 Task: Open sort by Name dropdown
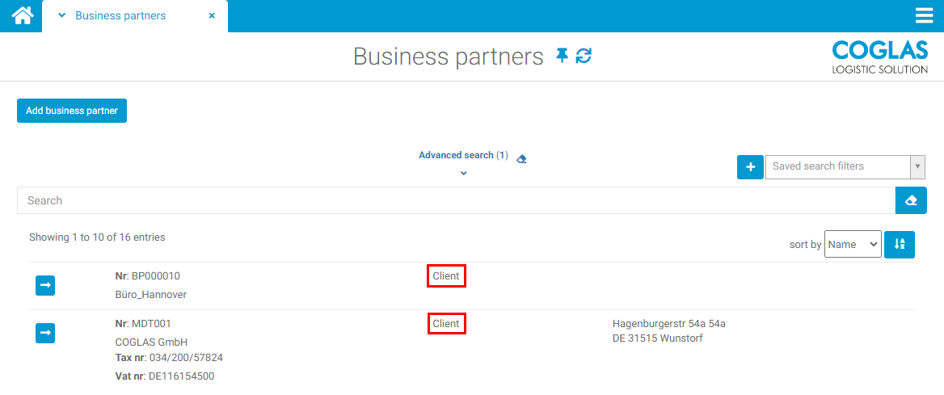(x=853, y=244)
